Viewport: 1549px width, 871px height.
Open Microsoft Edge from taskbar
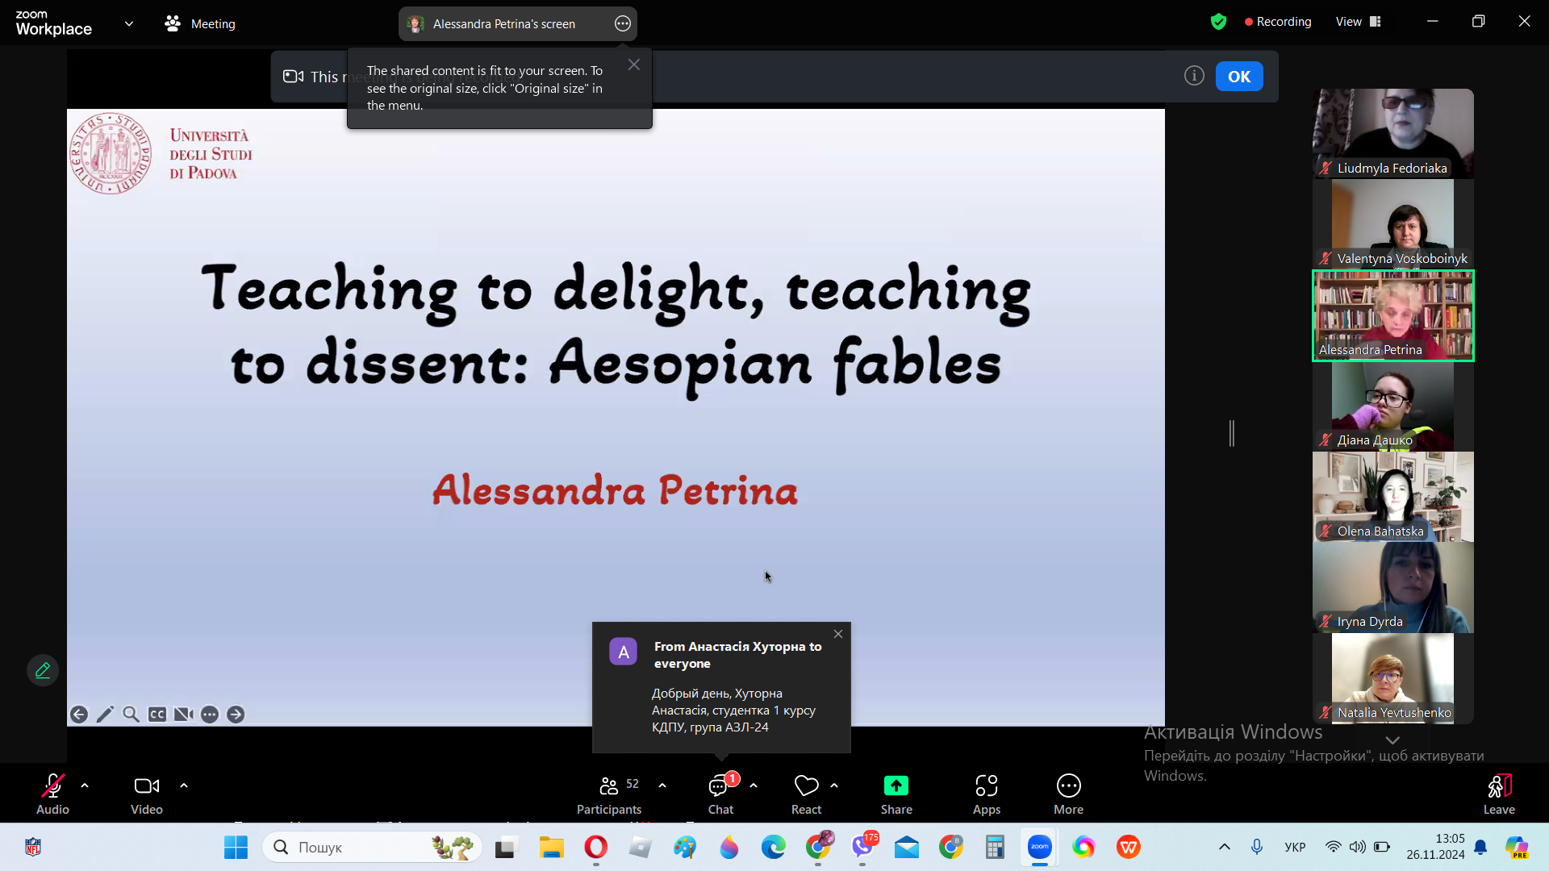[773, 848]
